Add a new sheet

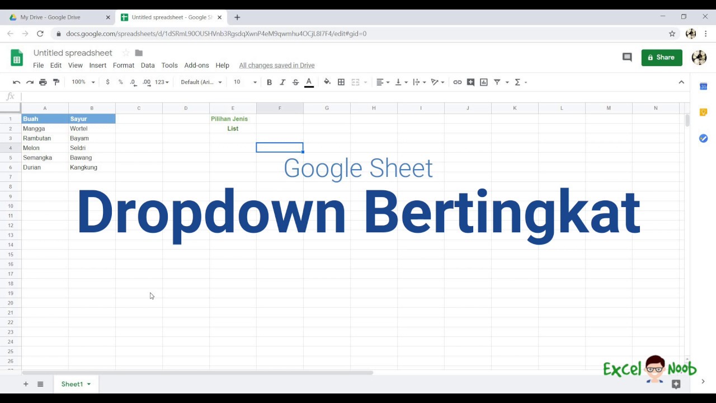click(x=25, y=384)
